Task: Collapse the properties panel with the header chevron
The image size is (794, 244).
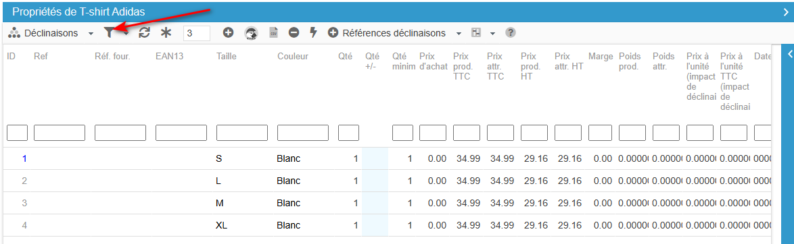Action: coord(785,11)
